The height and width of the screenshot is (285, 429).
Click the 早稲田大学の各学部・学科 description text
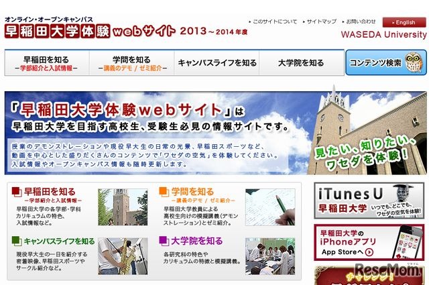(x=48, y=209)
